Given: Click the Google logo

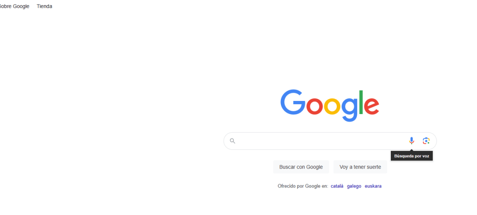Looking at the screenshot, I should [x=330, y=105].
